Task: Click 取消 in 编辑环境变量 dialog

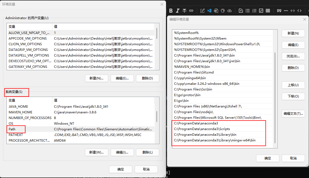Action: [293, 158]
